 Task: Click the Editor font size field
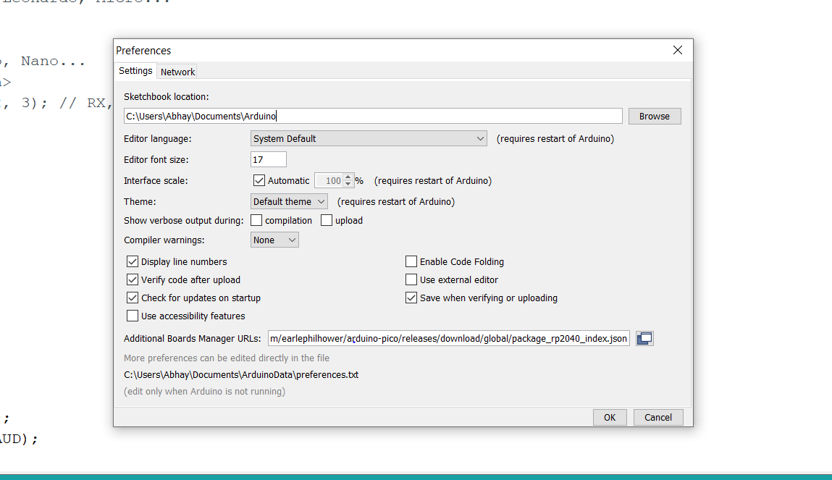pos(269,160)
